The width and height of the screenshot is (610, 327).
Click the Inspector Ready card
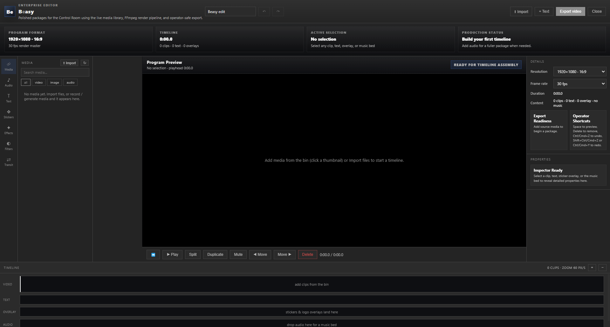coord(568,175)
